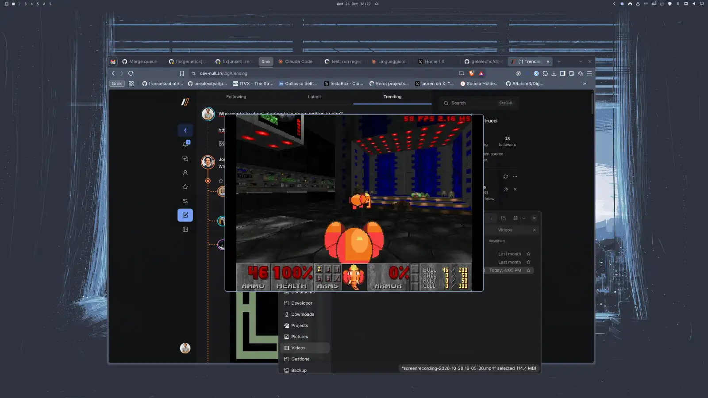The image size is (708, 398).
Task: Click the Brave shields icon in address bar
Action: point(472,73)
